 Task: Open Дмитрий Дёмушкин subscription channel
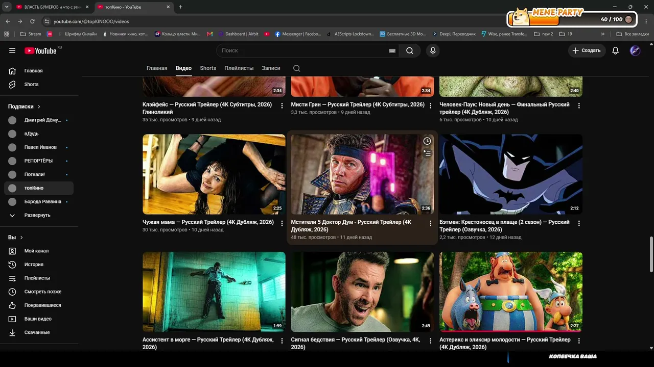point(39,120)
